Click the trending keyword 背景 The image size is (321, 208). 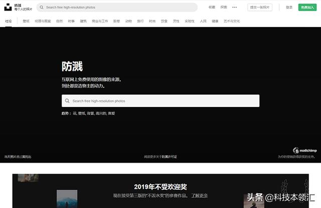tap(90, 113)
